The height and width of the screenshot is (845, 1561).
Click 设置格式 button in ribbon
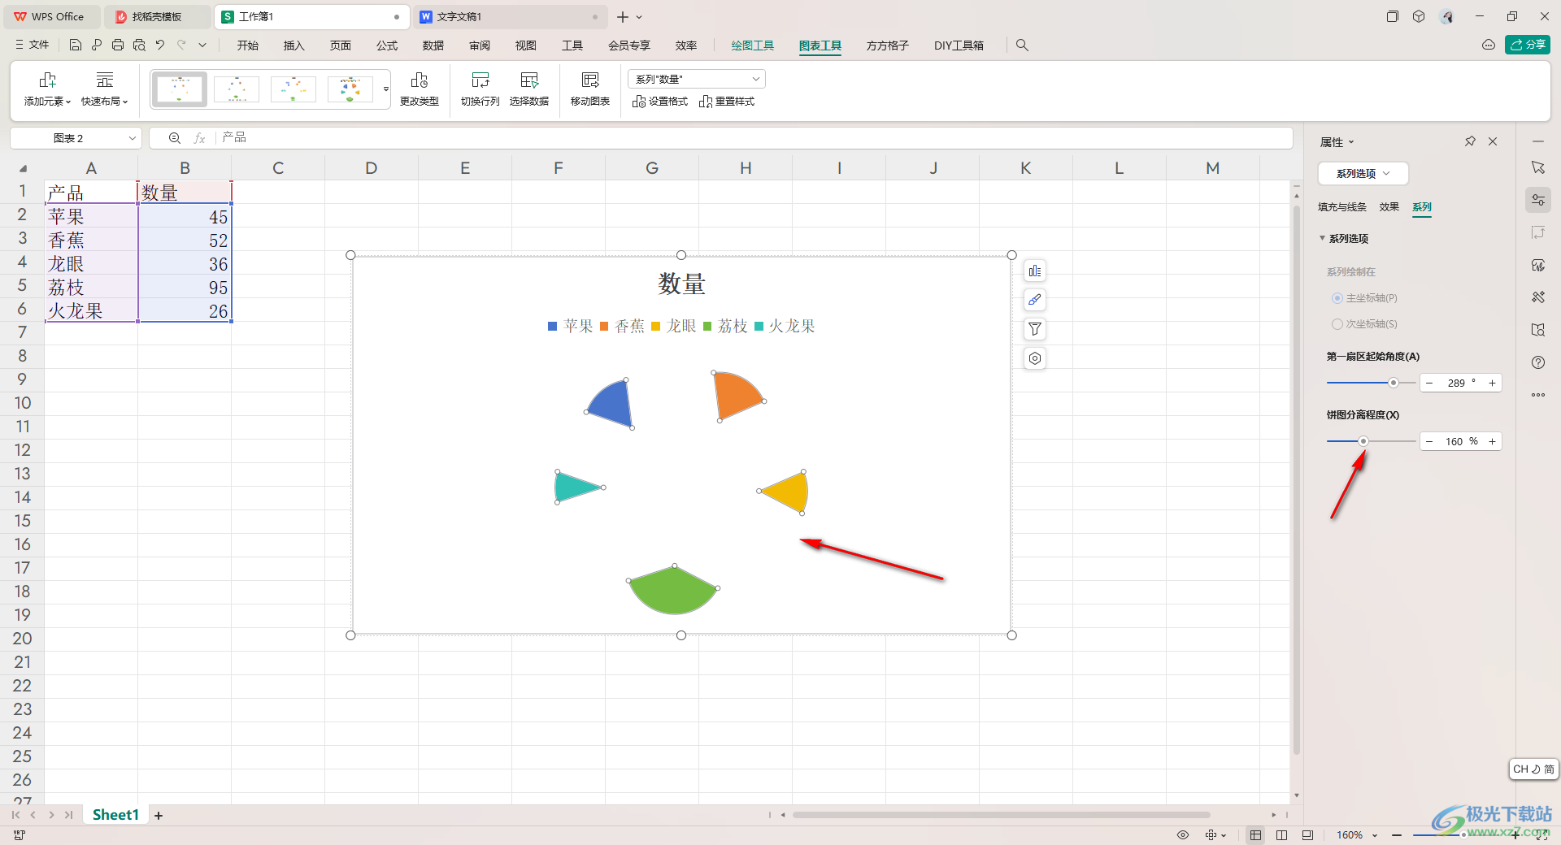point(660,102)
